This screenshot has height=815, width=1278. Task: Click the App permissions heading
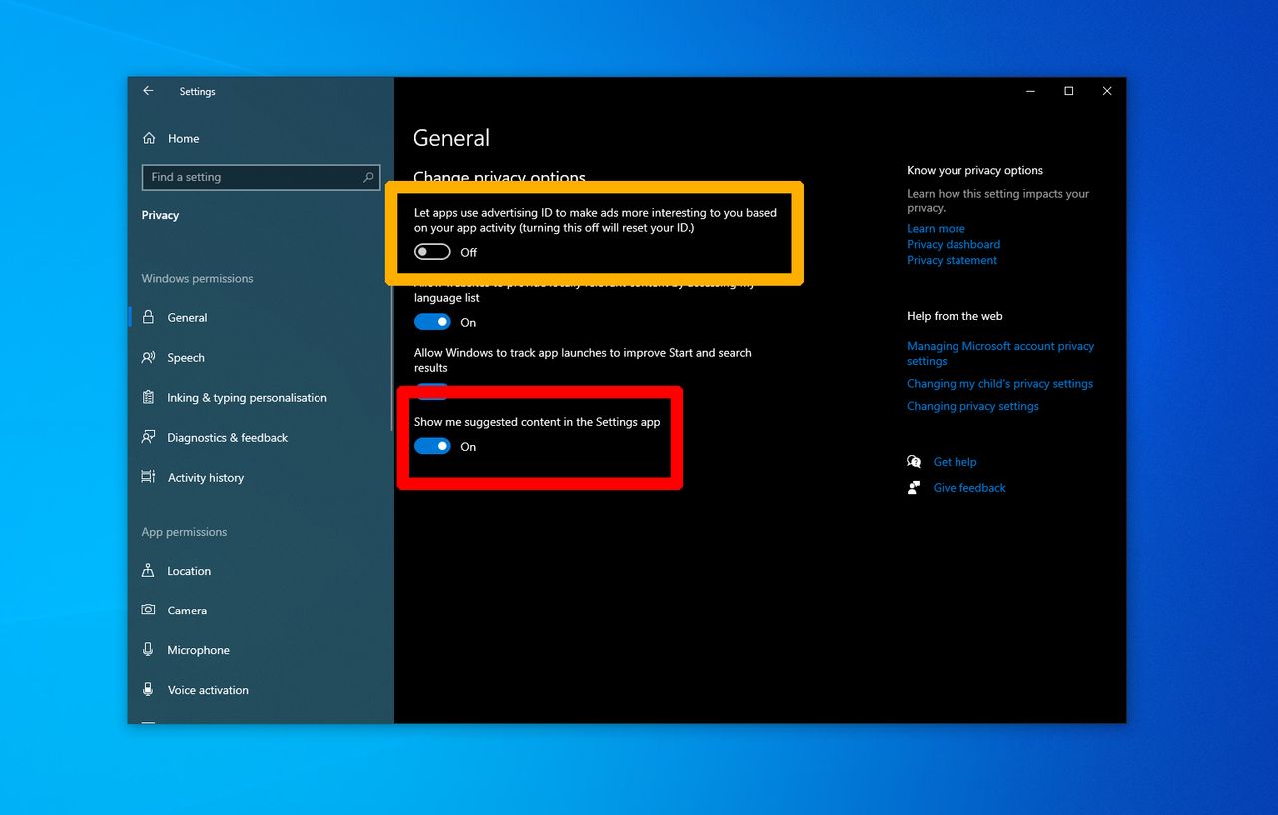[x=184, y=532]
